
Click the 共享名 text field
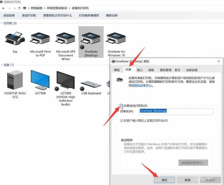point(176,112)
